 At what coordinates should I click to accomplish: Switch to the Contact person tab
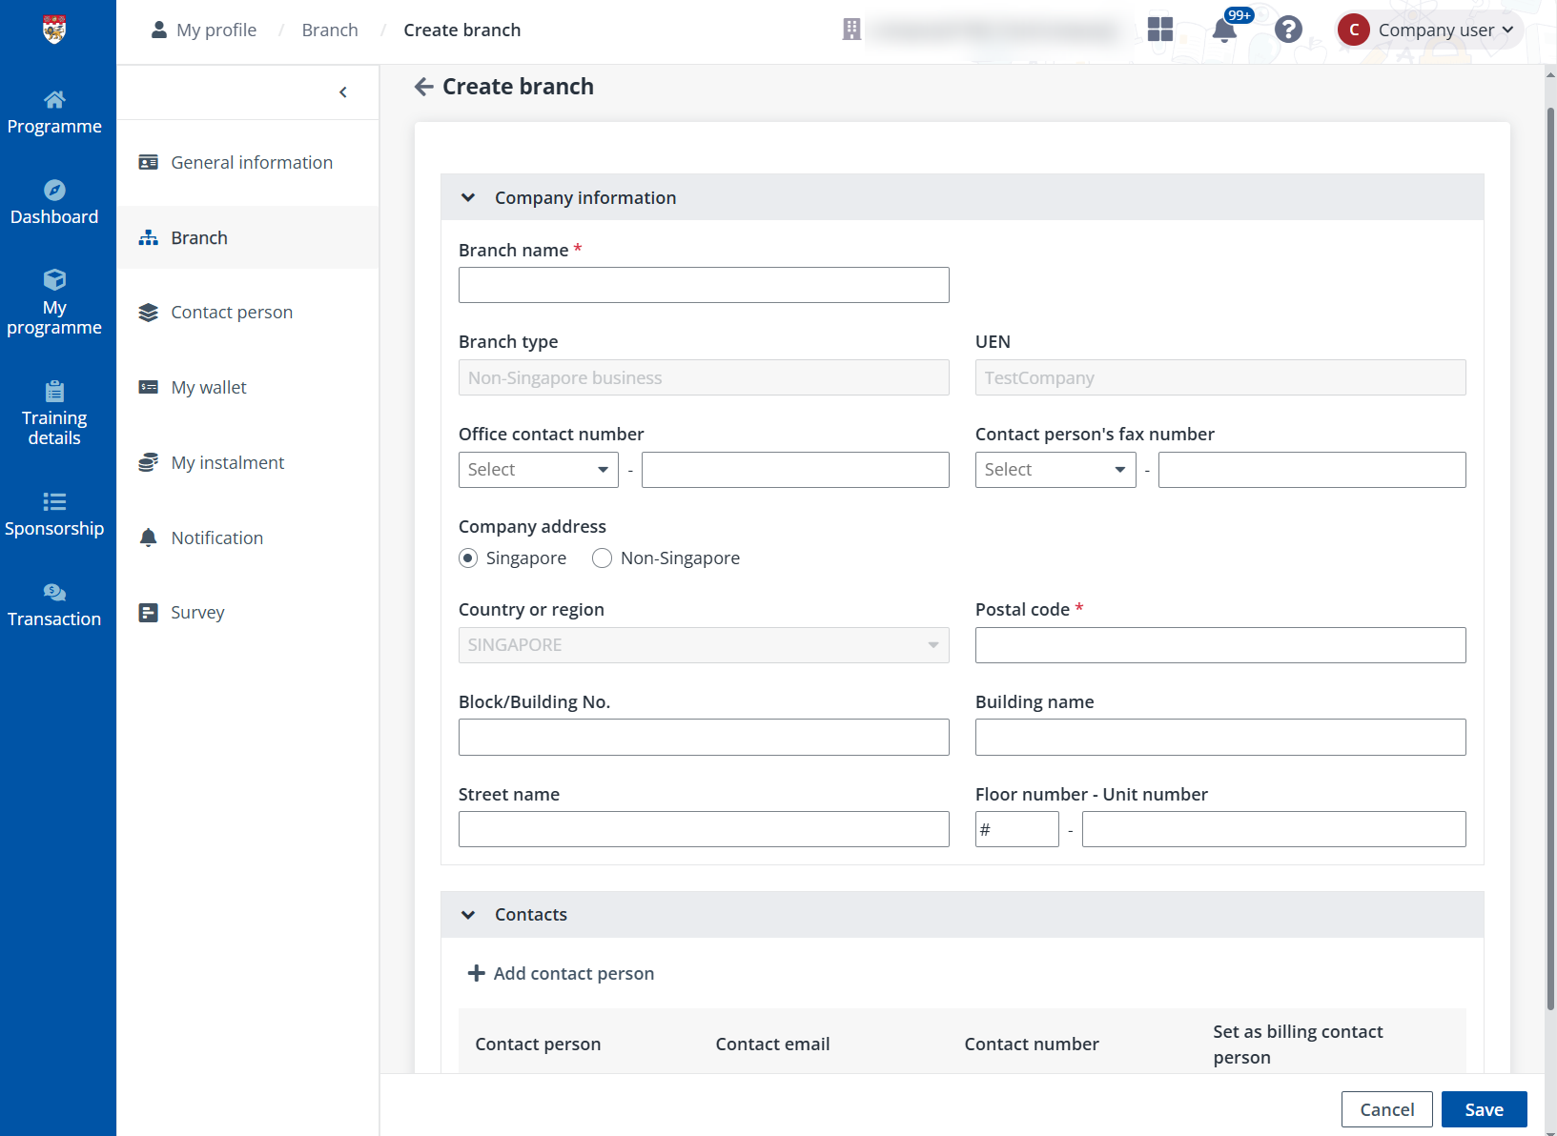click(x=231, y=312)
